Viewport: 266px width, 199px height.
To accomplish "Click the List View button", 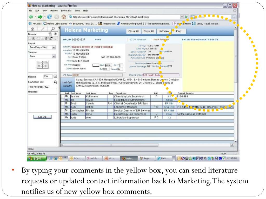I will (164, 31).
